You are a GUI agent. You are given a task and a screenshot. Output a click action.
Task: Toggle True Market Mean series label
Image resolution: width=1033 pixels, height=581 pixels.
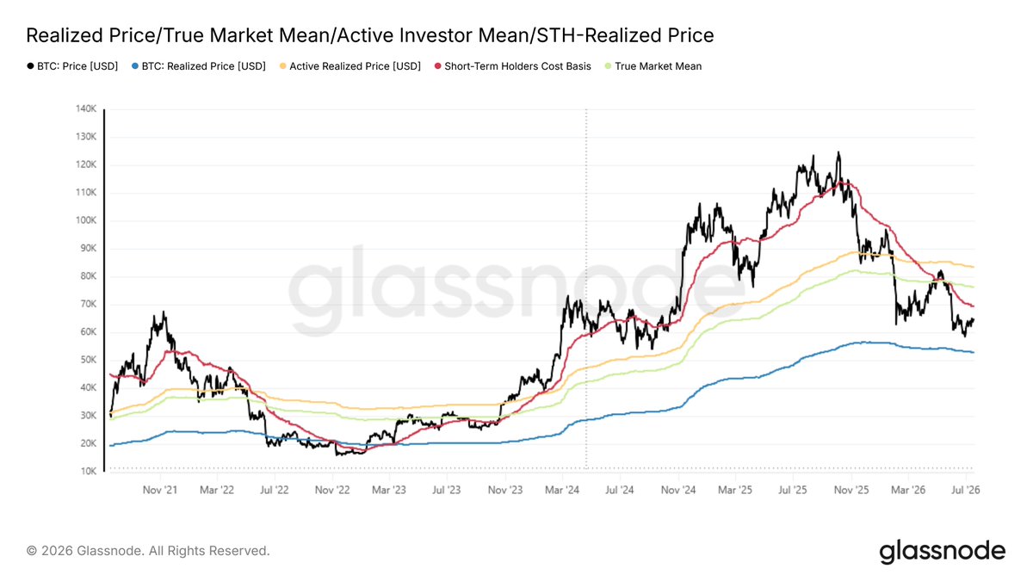[x=658, y=65]
